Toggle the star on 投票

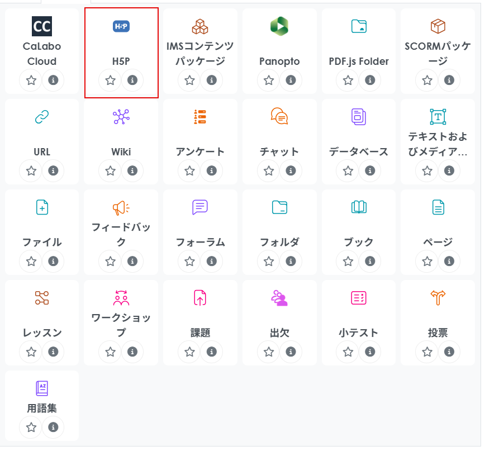[427, 352]
